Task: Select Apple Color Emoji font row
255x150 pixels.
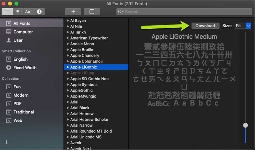Action: coord(96,61)
